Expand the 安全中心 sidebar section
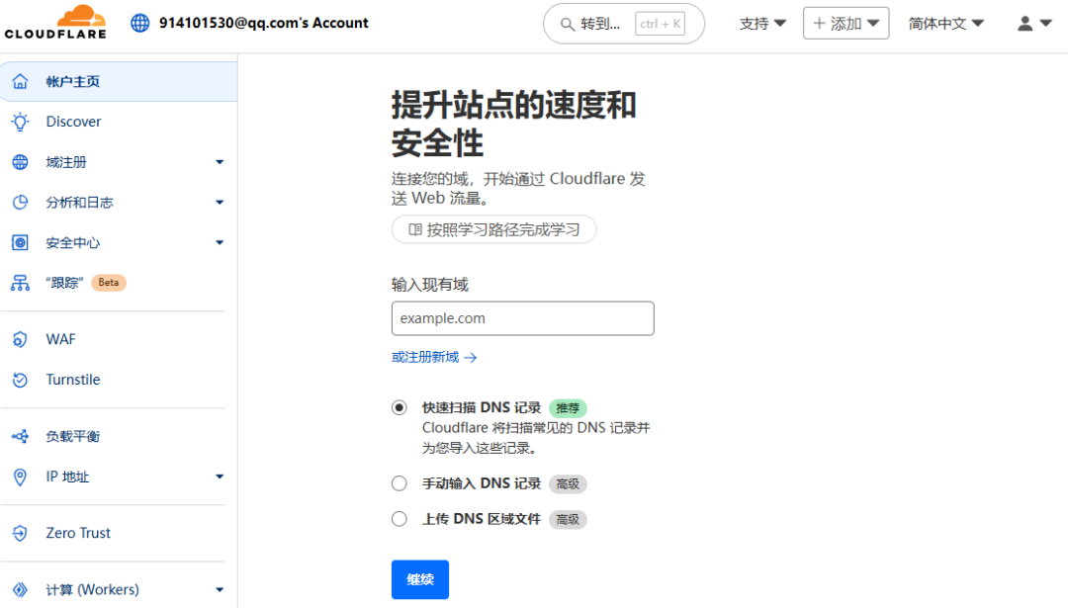The image size is (1068, 608). click(220, 242)
